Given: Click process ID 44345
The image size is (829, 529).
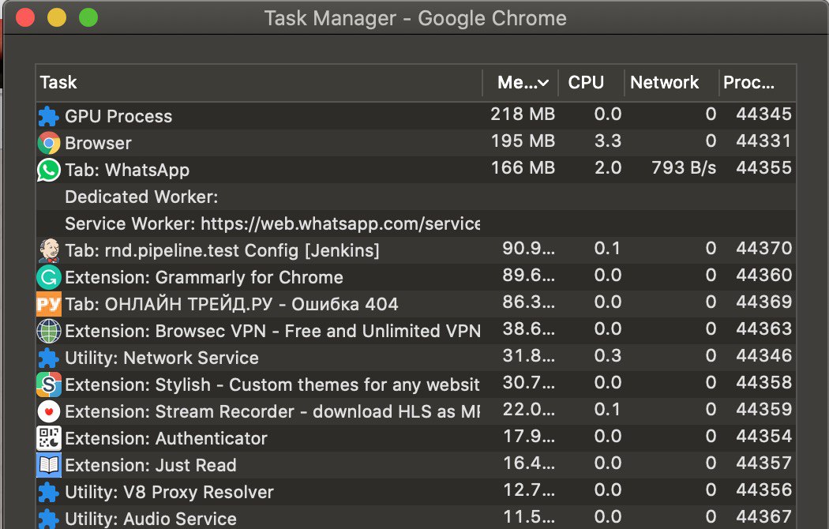Looking at the screenshot, I should [764, 114].
